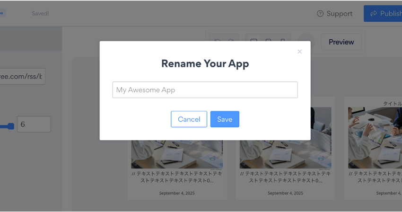Open the Preview button
The width and height of the screenshot is (402, 212).
tap(341, 42)
